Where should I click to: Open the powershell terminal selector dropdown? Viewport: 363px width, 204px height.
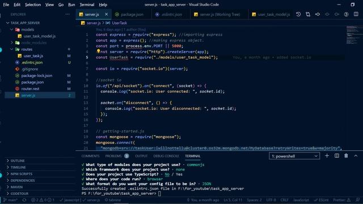point(294,156)
